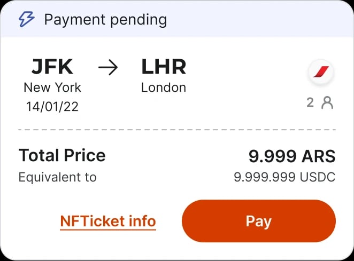This screenshot has height=261, width=354.
Task: Click the passenger person icon
Action: pyautogui.click(x=327, y=102)
